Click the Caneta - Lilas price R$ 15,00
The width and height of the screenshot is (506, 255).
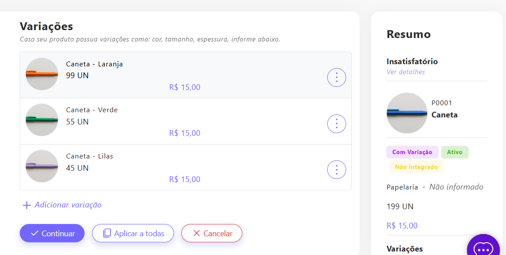(x=185, y=179)
